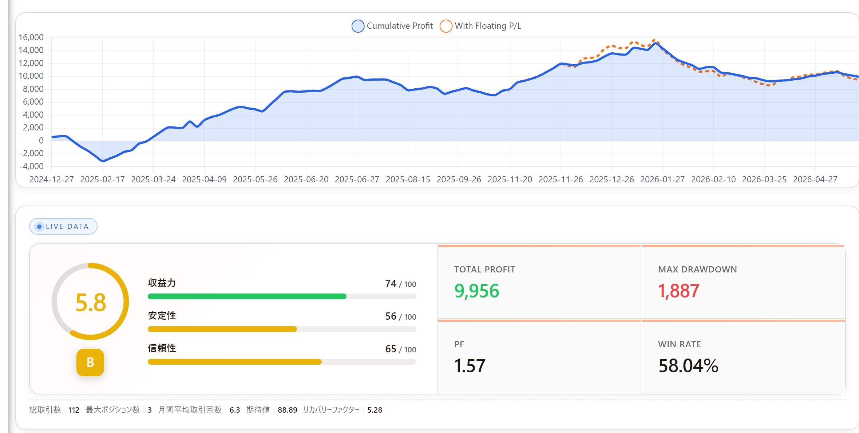Click the 2024-12-27 date axis label

click(52, 179)
